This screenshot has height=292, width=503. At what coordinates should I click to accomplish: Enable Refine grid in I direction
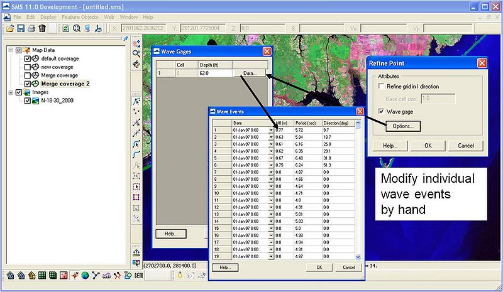[381, 86]
